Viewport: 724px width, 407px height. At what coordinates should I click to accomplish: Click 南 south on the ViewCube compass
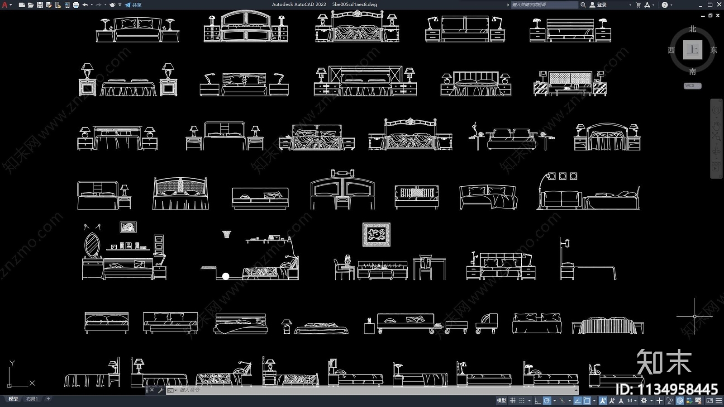pyautogui.click(x=692, y=71)
